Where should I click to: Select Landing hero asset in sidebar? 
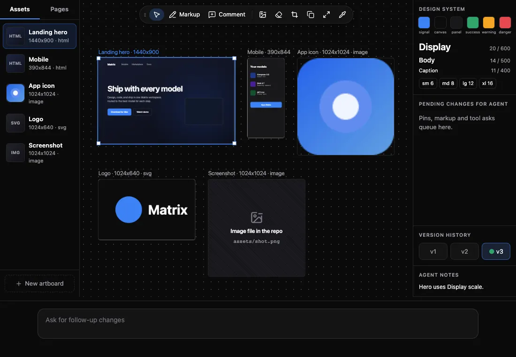(40, 36)
